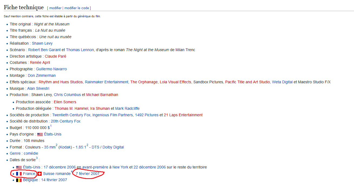354x189 pixels.
Task: Click the red Claude Paré link
Action: (55, 56)
